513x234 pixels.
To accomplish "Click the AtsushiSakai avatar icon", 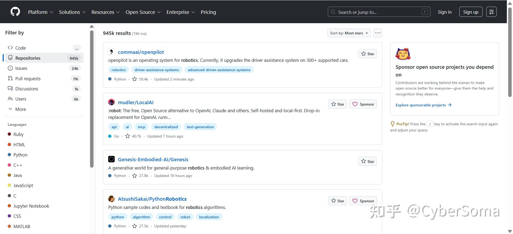I will pyautogui.click(x=111, y=199).
